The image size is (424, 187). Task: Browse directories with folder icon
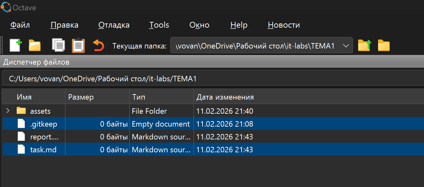tap(384, 46)
